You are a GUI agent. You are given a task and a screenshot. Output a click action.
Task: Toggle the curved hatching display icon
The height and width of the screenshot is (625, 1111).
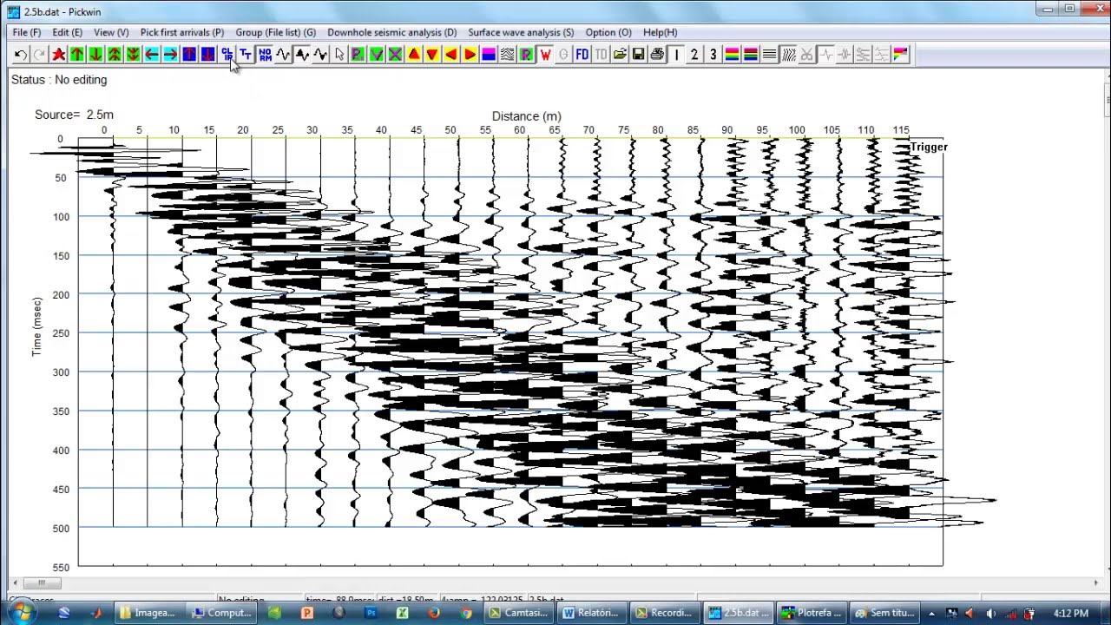click(x=788, y=55)
